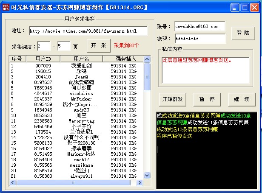The width and height of the screenshot is (262, 193).
Task: Click the horizontal scrollbar thumb
Action: 73,183
